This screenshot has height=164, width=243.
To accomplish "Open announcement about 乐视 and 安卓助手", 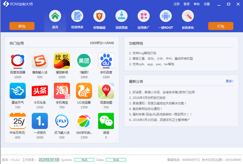I will coord(162,92).
